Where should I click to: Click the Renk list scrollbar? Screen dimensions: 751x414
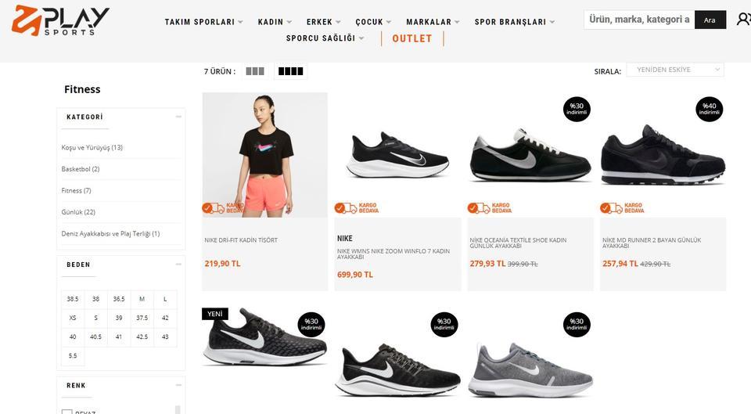[x=178, y=409]
